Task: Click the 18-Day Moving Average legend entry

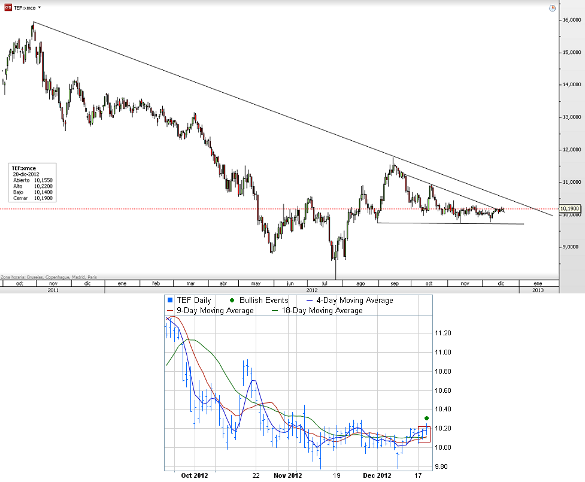Action: [318, 310]
